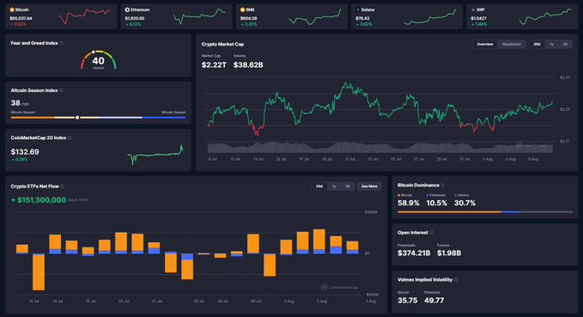This screenshot has width=583, height=317.
Task: Click the $374.21B Perpetuals value
Action: point(414,253)
